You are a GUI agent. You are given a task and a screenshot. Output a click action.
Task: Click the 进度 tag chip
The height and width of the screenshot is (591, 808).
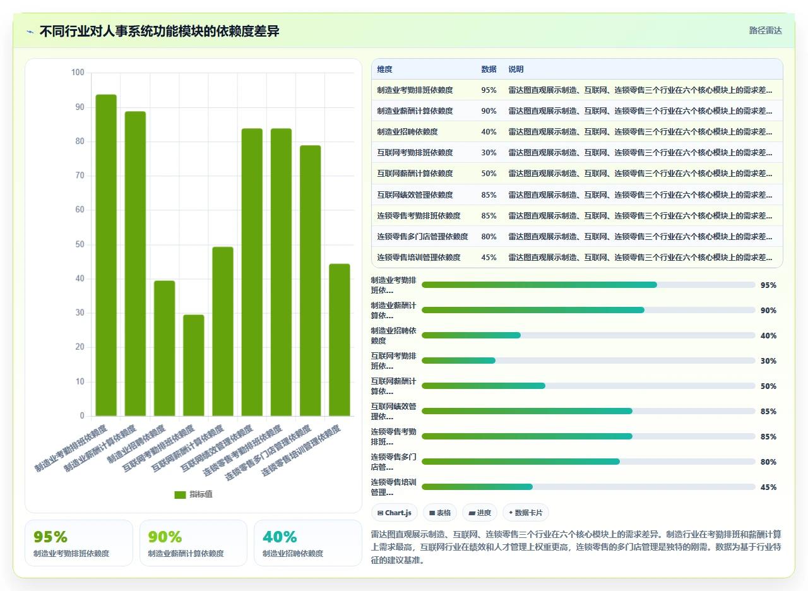click(x=480, y=513)
